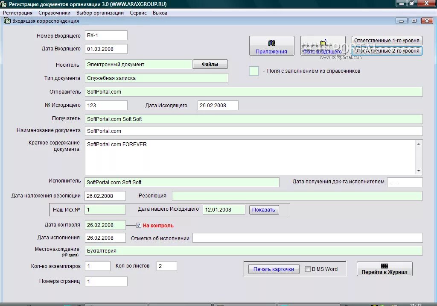Click scroll up arrow in content area
437x306 pixels.
419,144
